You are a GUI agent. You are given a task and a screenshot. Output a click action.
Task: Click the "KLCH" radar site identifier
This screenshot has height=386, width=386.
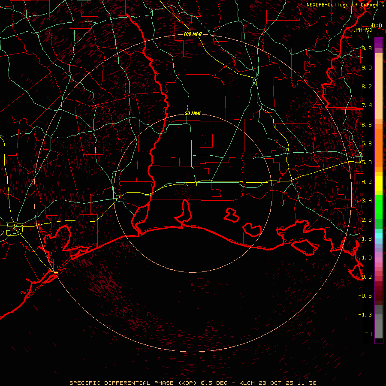[x=247, y=383]
